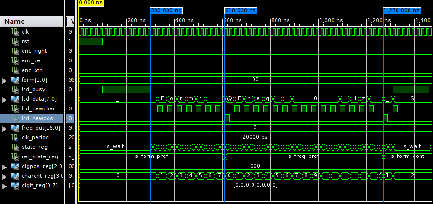Click the clk_period signal icon
Image resolution: width=433 pixels, height=204 pixels.
(x=15, y=137)
